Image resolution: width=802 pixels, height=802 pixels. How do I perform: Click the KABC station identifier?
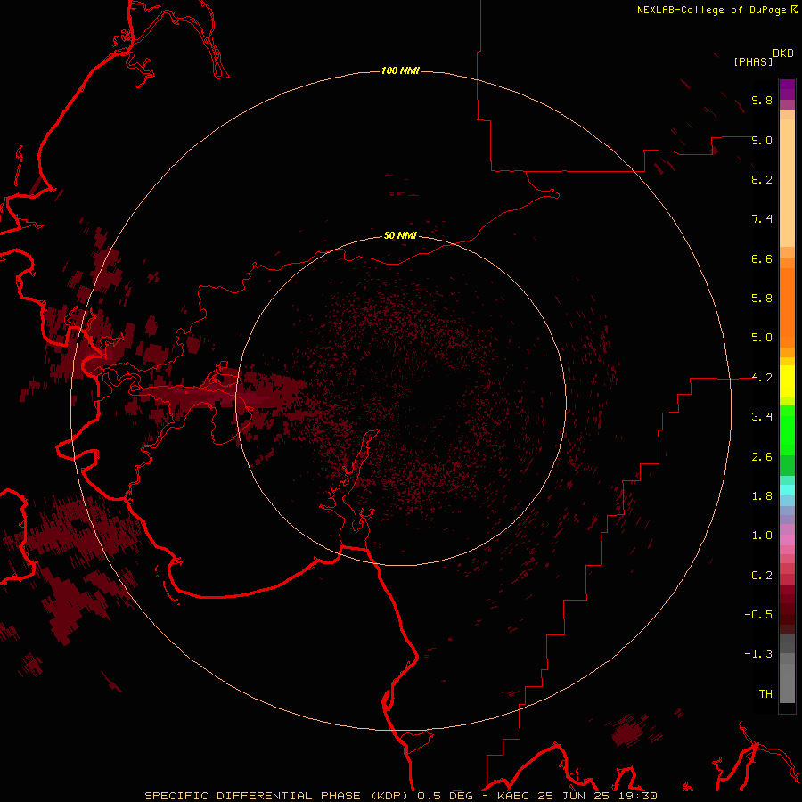pos(514,796)
